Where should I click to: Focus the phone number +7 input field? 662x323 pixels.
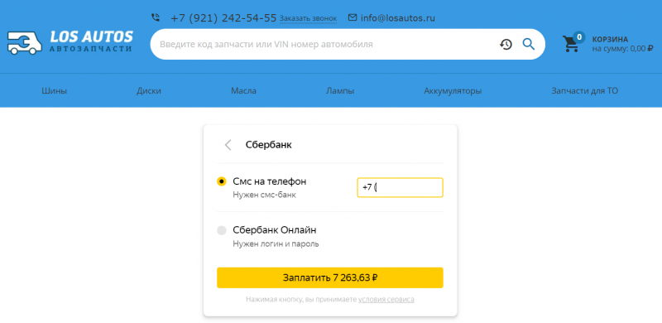[401, 187]
